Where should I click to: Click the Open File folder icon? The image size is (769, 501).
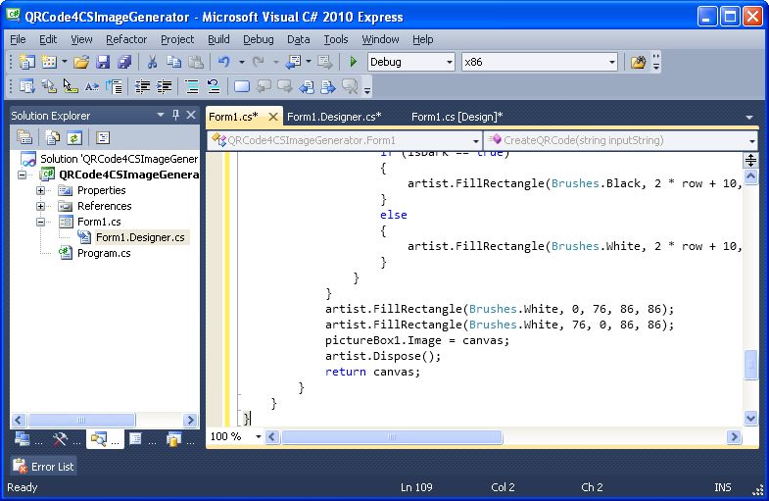(81, 62)
